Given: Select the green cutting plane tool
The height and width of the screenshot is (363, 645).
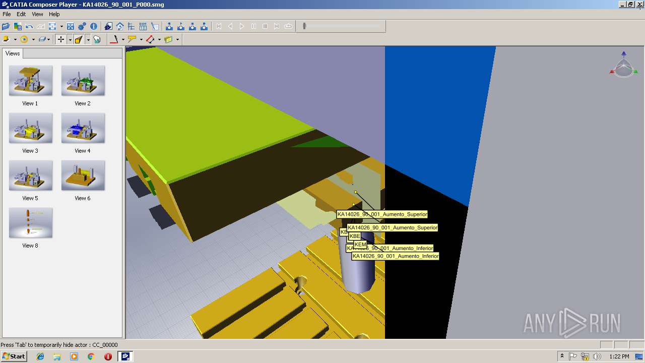Looking at the screenshot, I should click(168, 39).
